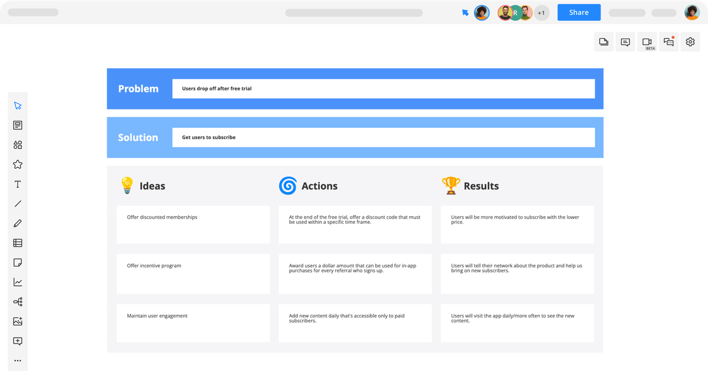Click the Share button
Viewport: 708px width, 371px height.
pos(578,12)
